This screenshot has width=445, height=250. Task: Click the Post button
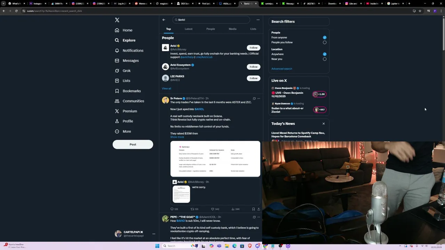pos(133,144)
